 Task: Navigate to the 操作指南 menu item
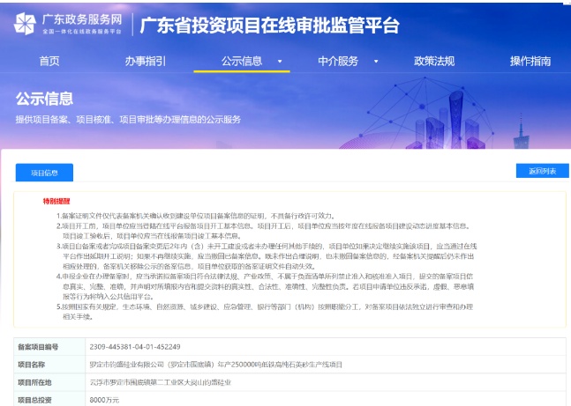click(530, 62)
